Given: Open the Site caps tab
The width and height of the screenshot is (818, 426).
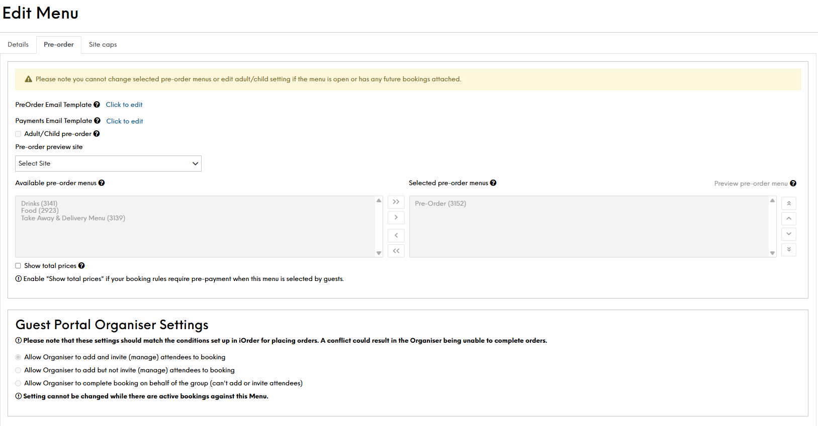Looking at the screenshot, I should coord(103,45).
